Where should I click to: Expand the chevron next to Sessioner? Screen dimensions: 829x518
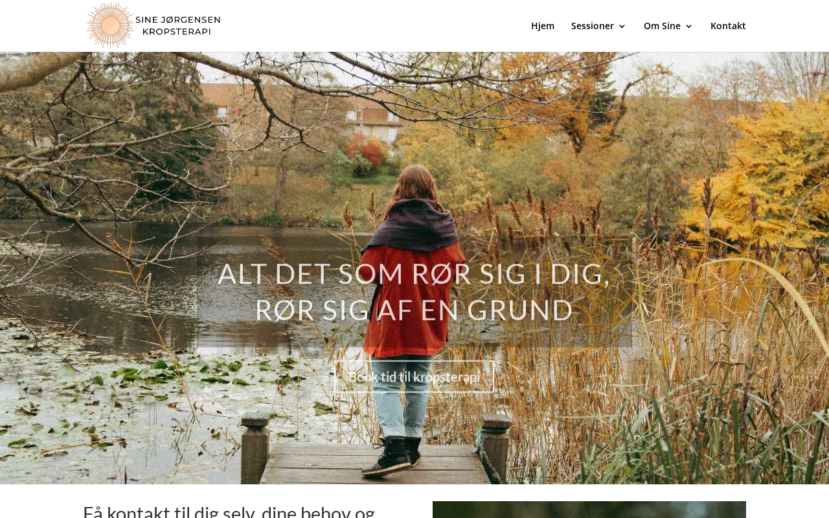click(x=622, y=27)
